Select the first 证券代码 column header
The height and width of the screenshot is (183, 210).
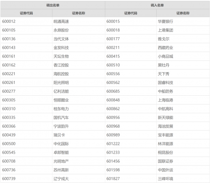coord(26,13)
